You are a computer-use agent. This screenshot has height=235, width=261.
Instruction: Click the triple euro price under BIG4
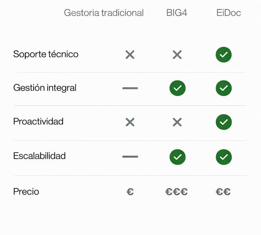click(176, 192)
